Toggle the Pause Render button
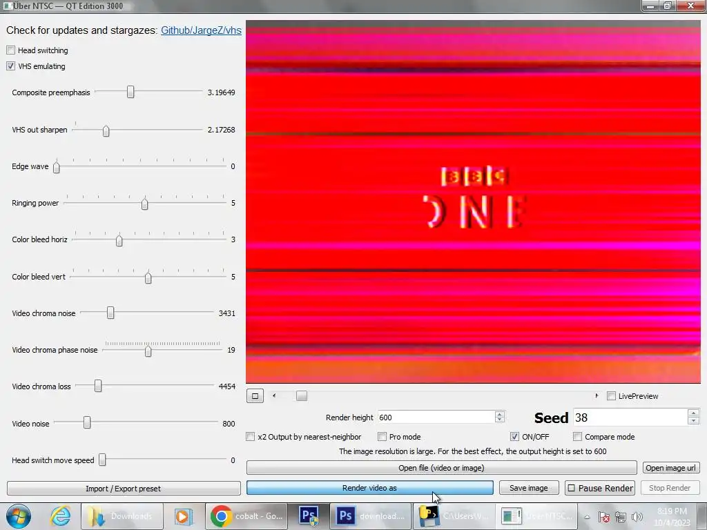Image resolution: width=707 pixels, height=530 pixels. tap(600, 488)
